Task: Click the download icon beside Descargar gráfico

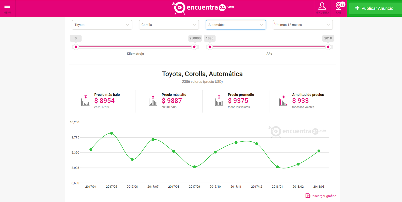Action: pos(308,196)
